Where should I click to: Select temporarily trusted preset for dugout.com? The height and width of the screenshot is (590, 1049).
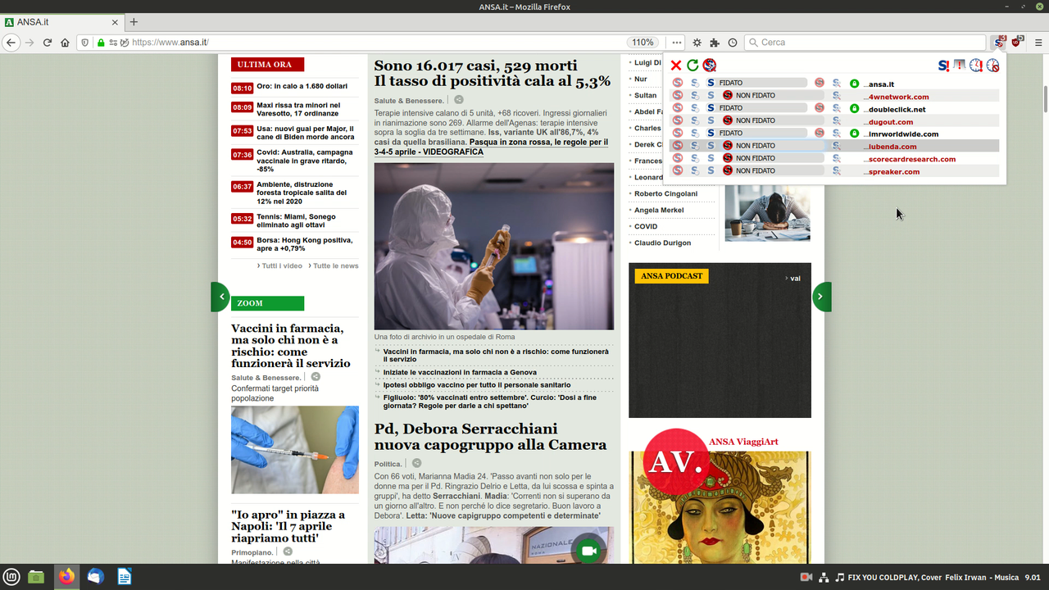[694, 120]
